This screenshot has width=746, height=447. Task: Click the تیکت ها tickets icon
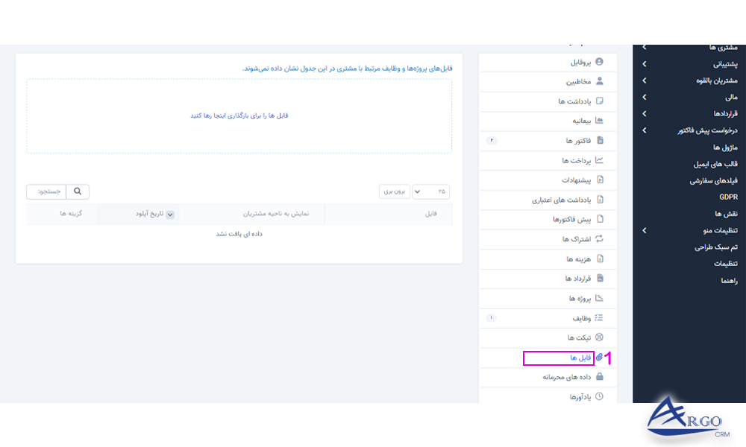coord(600,337)
